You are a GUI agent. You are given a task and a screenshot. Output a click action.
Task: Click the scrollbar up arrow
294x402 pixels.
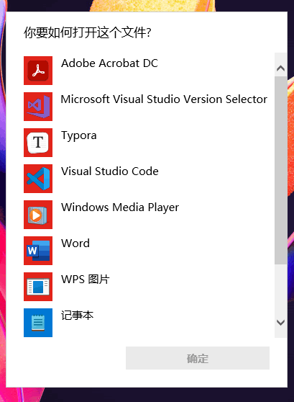[280, 68]
